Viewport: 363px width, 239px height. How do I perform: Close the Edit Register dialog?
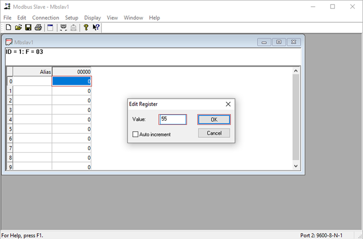[228, 104]
